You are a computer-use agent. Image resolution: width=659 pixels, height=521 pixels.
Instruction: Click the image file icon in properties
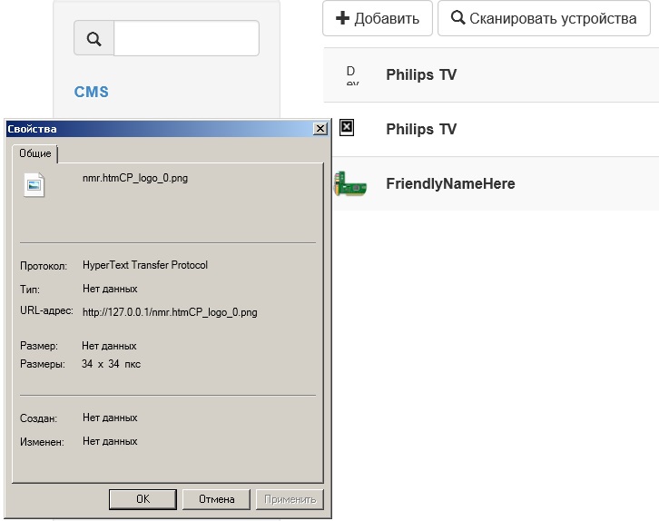(34, 184)
